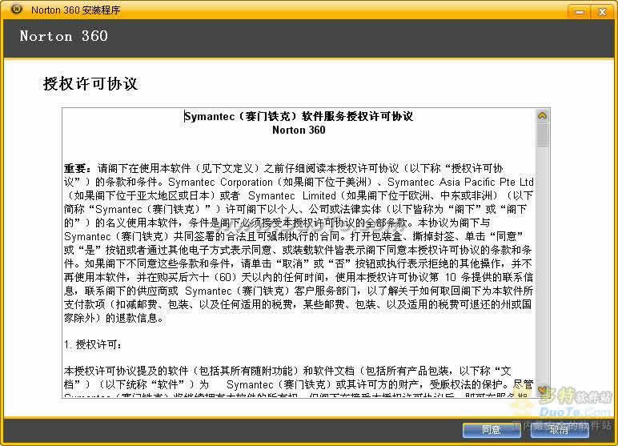Click the scrollbar track below the thumb

542,265
